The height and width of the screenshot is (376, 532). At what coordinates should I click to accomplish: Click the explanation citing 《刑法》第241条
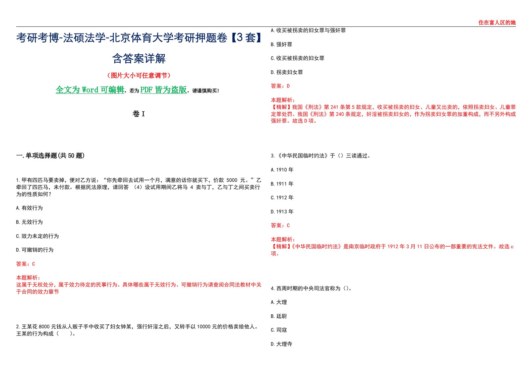tap(393, 114)
